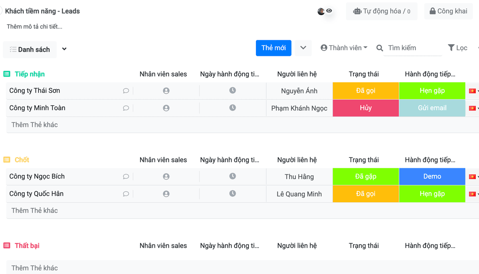
Task: Open the Lọc filter option
Action: pyautogui.click(x=457, y=48)
